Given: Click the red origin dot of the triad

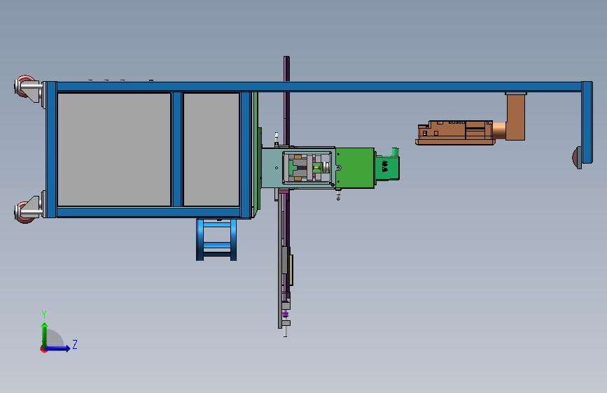Looking at the screenshot, I should (x=43, y=349).
